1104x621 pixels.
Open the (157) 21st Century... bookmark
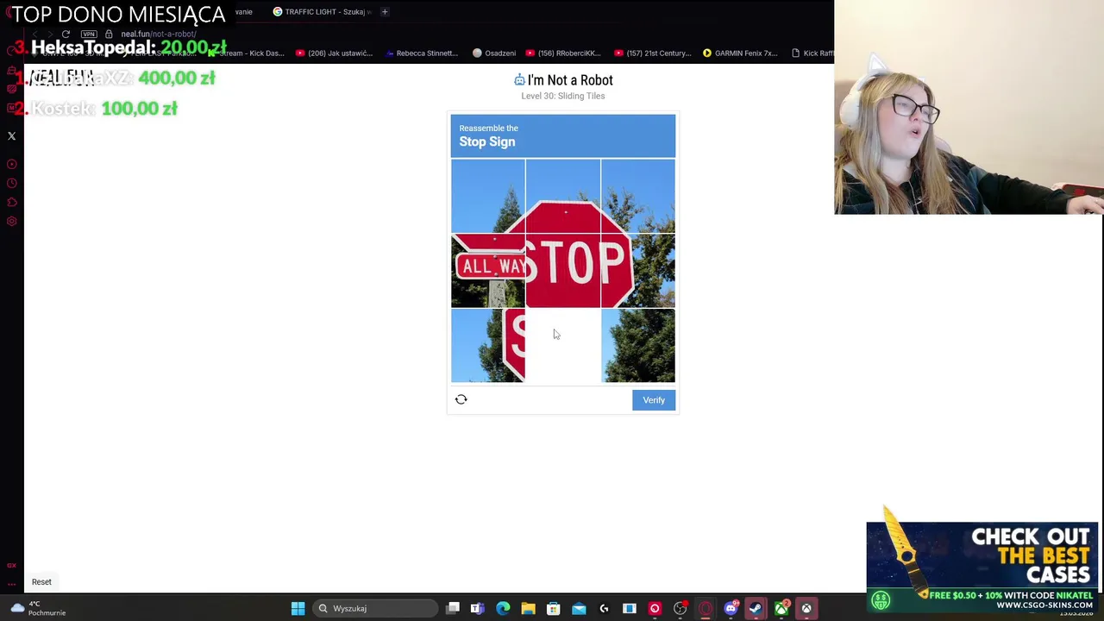[652, 53]
